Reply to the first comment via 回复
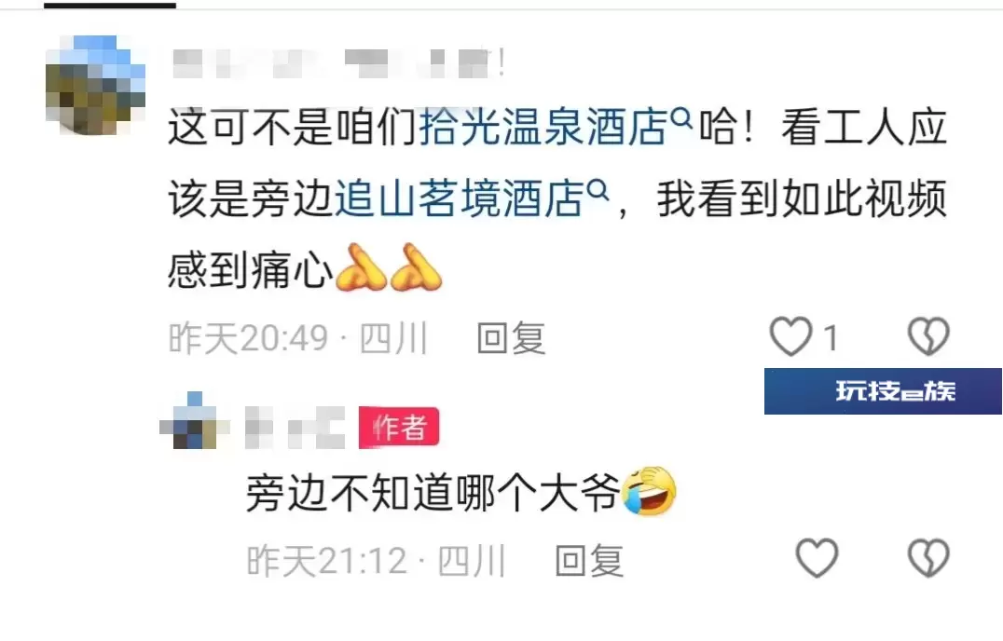The width and height of the screenshot is (1003, 641). [511, 338]
